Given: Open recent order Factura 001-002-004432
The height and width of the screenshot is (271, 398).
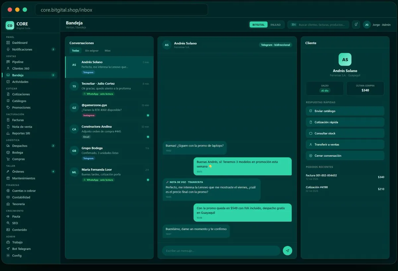Looking at the screenshot, I should point(345,177).
